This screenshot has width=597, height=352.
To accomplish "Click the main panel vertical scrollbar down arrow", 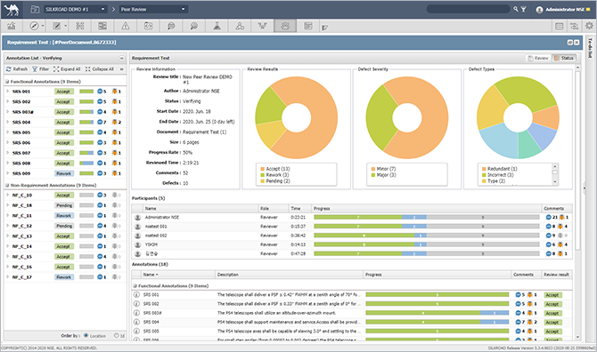I will (577, 337).
